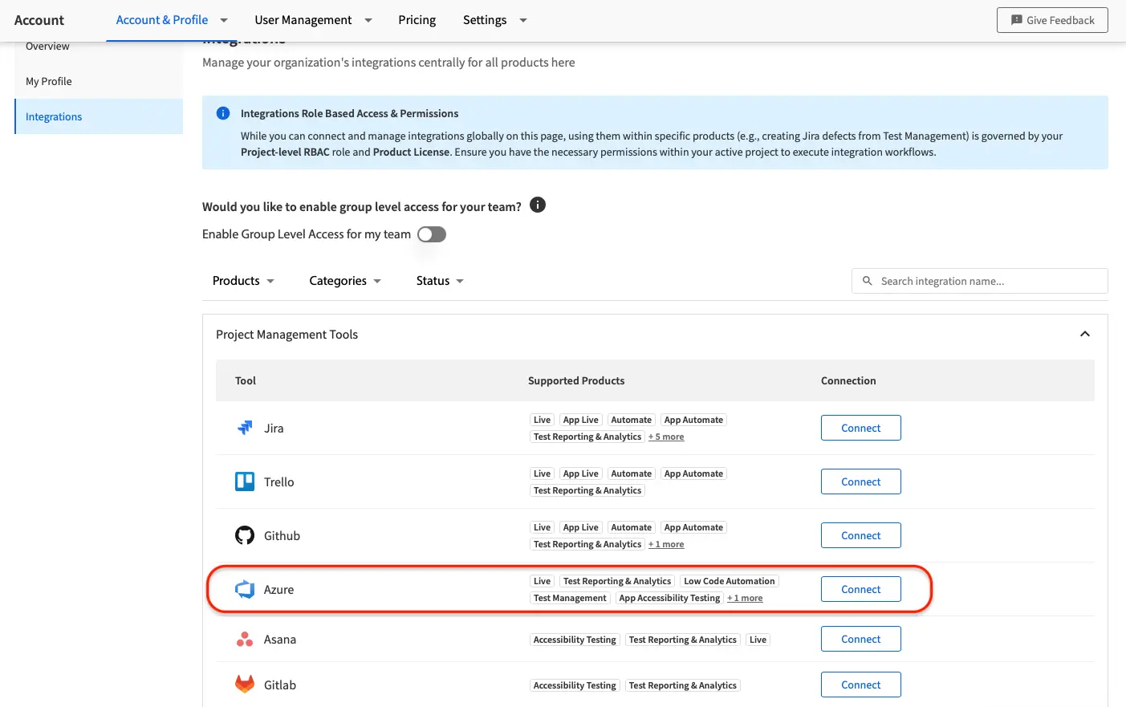
Task: Click info icon next to group access question
Action: pos(538,205)
